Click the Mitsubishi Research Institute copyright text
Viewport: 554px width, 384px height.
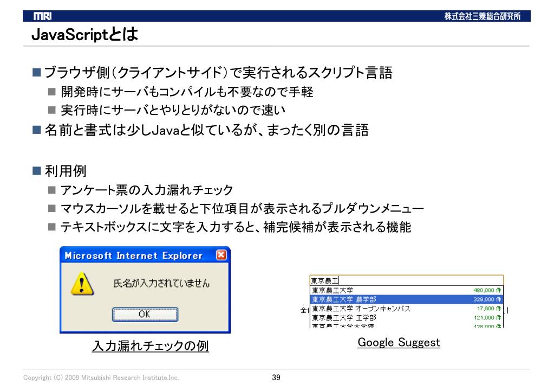pos(101,377)
